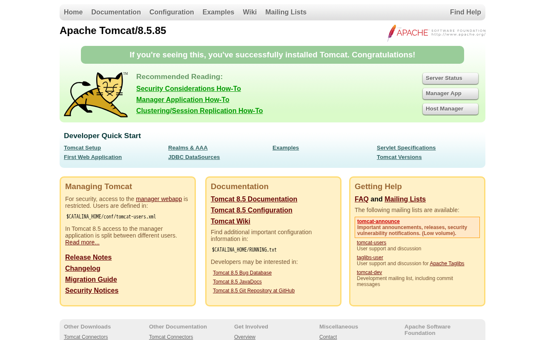Open the Host Manager button

450,109
